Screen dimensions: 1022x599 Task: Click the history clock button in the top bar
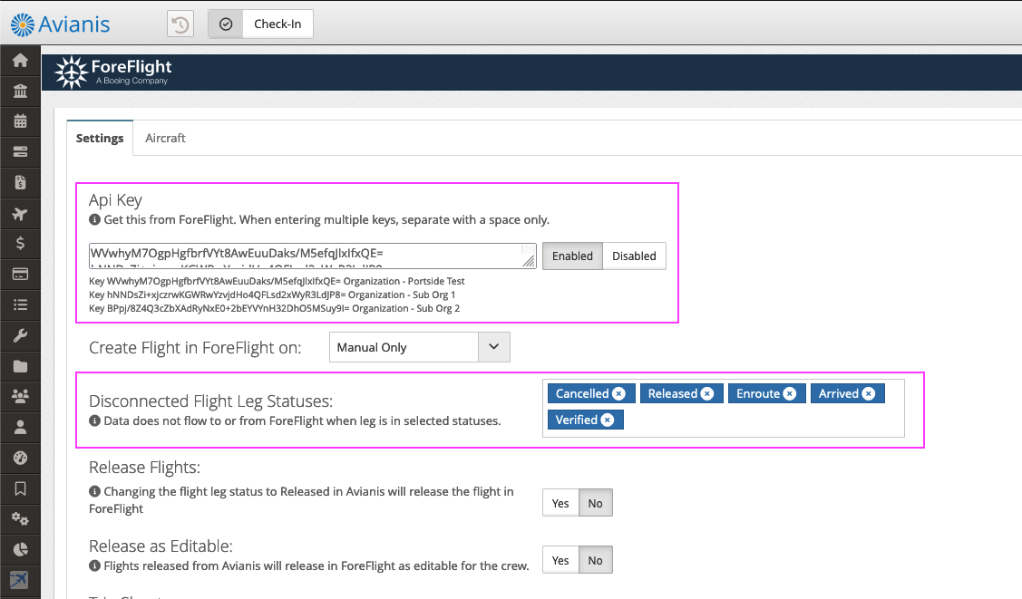click(x=180, y=24)
